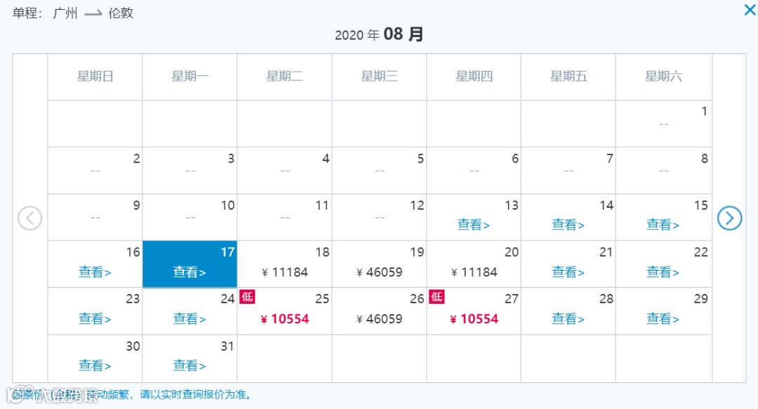
Task: View fares for August 28
Action: tap(568, 319)
